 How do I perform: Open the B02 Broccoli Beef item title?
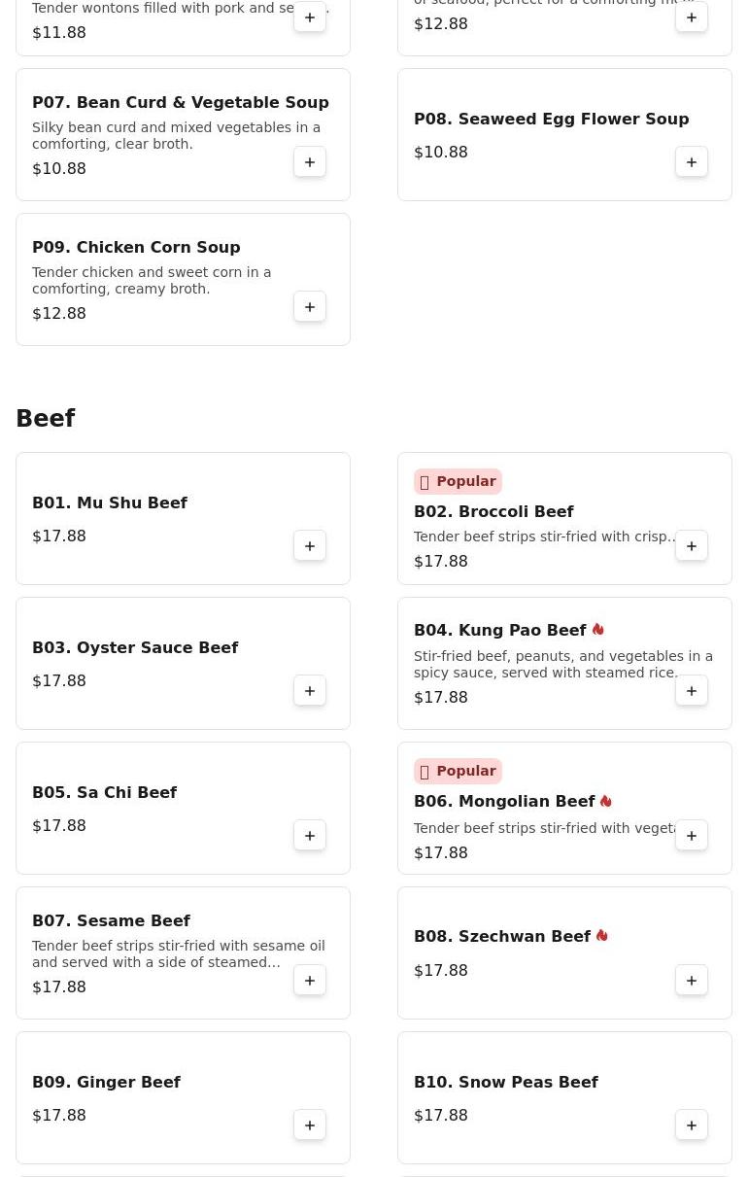coord(493,511)
